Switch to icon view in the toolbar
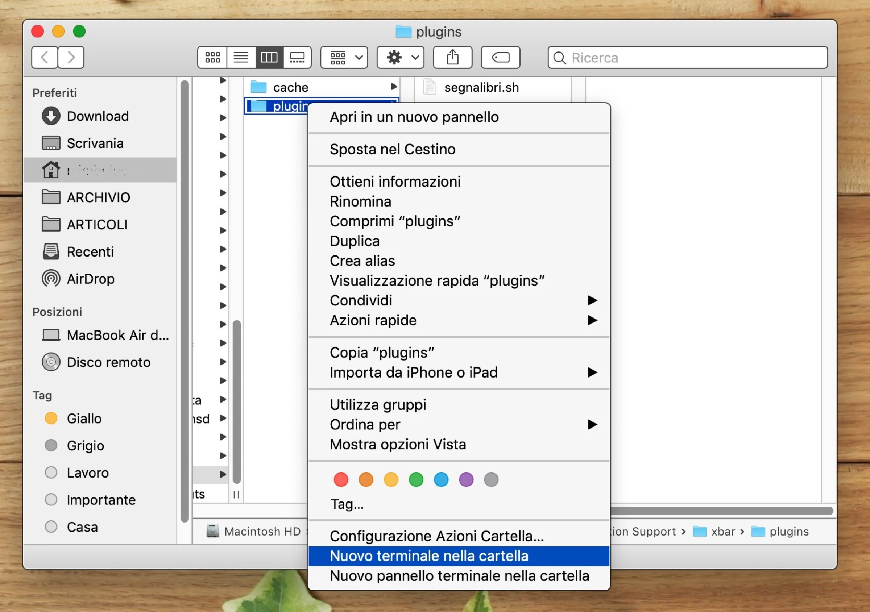The width and height of the screenshot is (870, 612). pyautogui.click(x=212, y=57)
